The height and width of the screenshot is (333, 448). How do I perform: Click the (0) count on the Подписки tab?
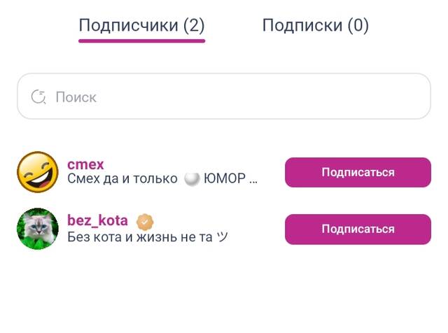coord(357,26)
